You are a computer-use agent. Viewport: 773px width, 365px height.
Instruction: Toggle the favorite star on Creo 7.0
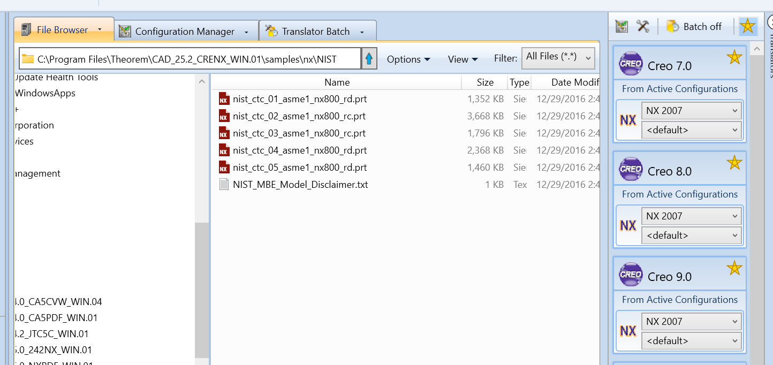[734, 57]
